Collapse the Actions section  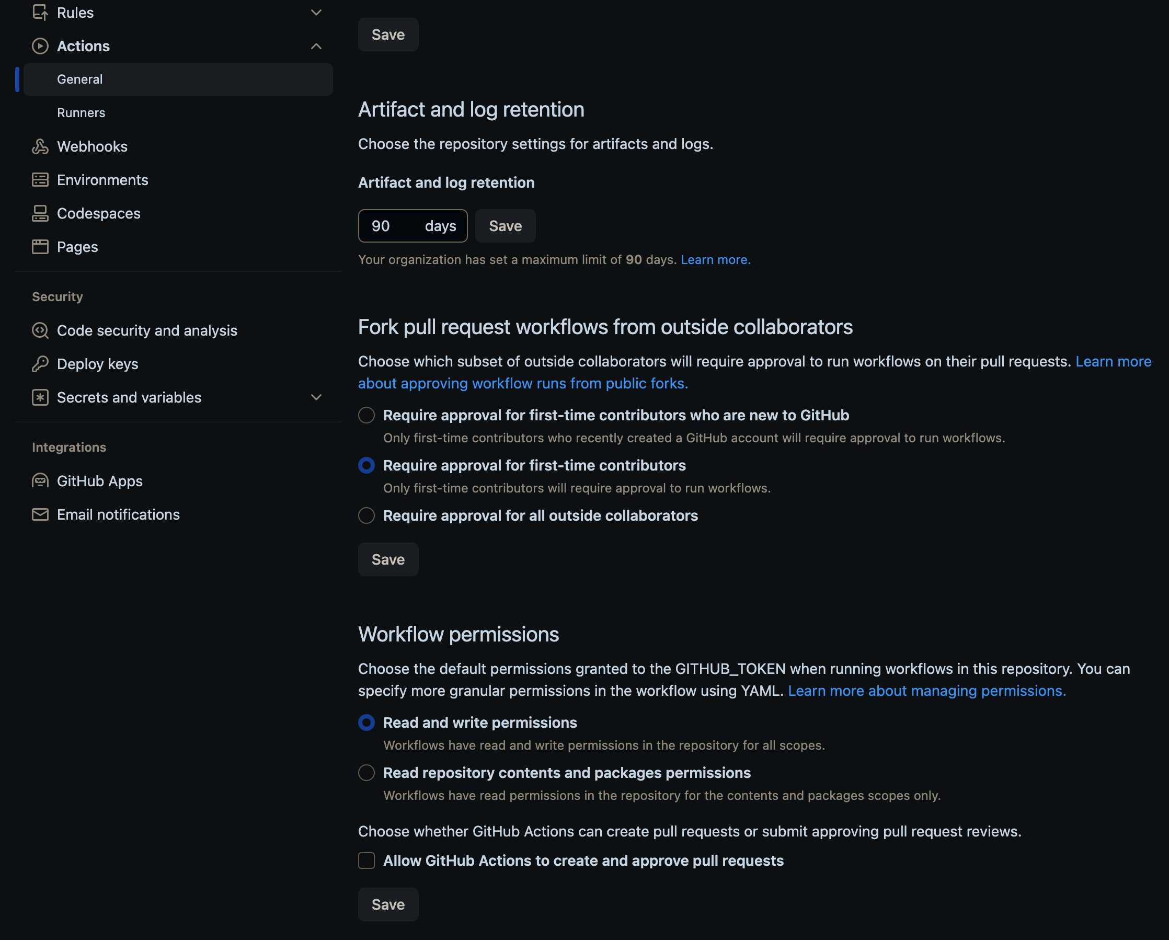(316, 47)
